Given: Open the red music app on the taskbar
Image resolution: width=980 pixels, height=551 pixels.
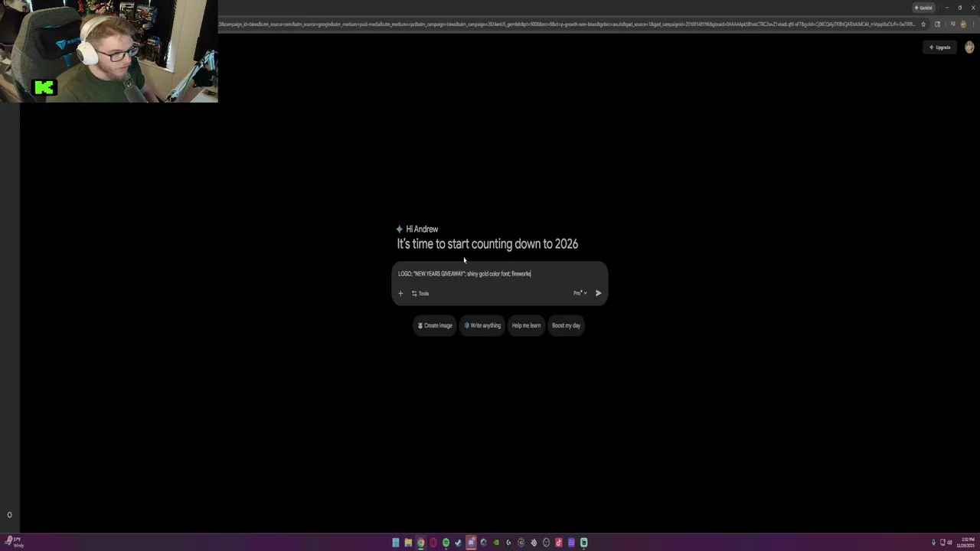Looking at the screenshot, I should (x=558, y=543).
